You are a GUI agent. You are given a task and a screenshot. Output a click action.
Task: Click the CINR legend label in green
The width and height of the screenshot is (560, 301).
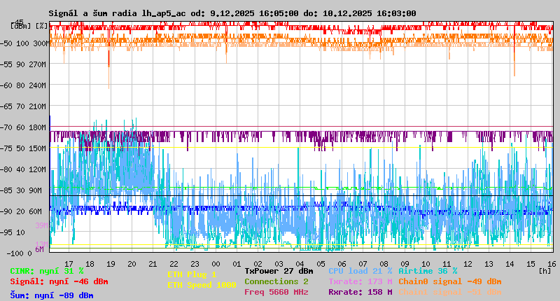pos(46,271)
